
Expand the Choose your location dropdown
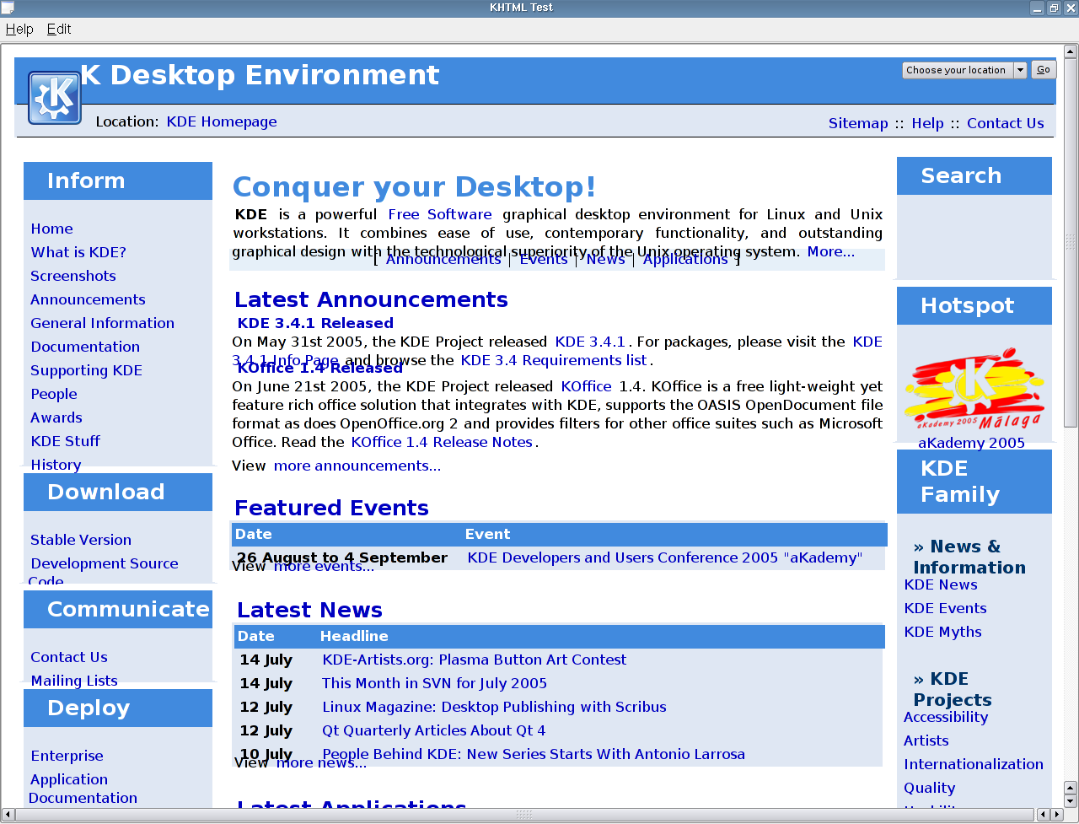[x=964, y=70]
